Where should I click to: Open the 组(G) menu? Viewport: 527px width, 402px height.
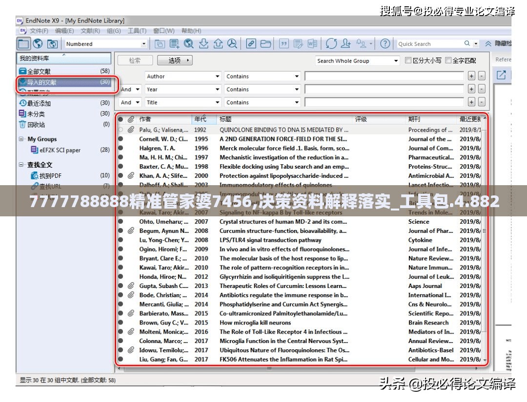pos(114,31)
